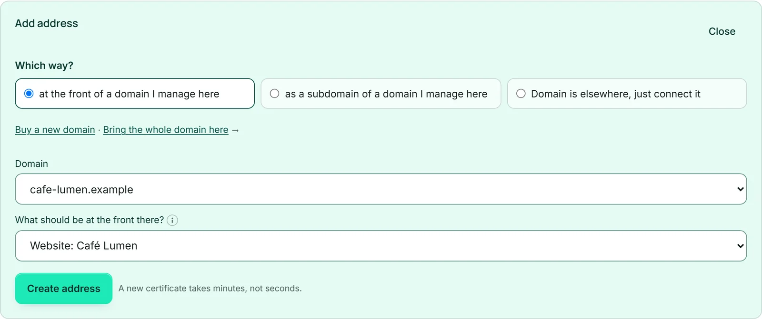This screenshot has width=762, height=319.
Task: Follow the 'Buy a new domain' link
Action: [x=55, y=130]
